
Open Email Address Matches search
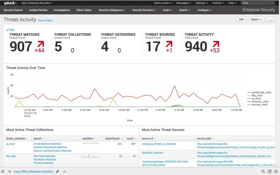[x=47, y=144]
